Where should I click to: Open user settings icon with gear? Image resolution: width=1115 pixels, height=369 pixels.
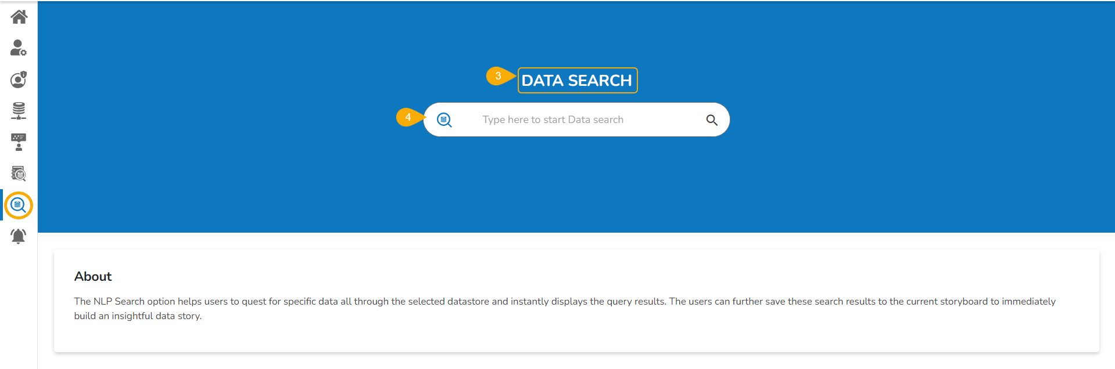19,48
